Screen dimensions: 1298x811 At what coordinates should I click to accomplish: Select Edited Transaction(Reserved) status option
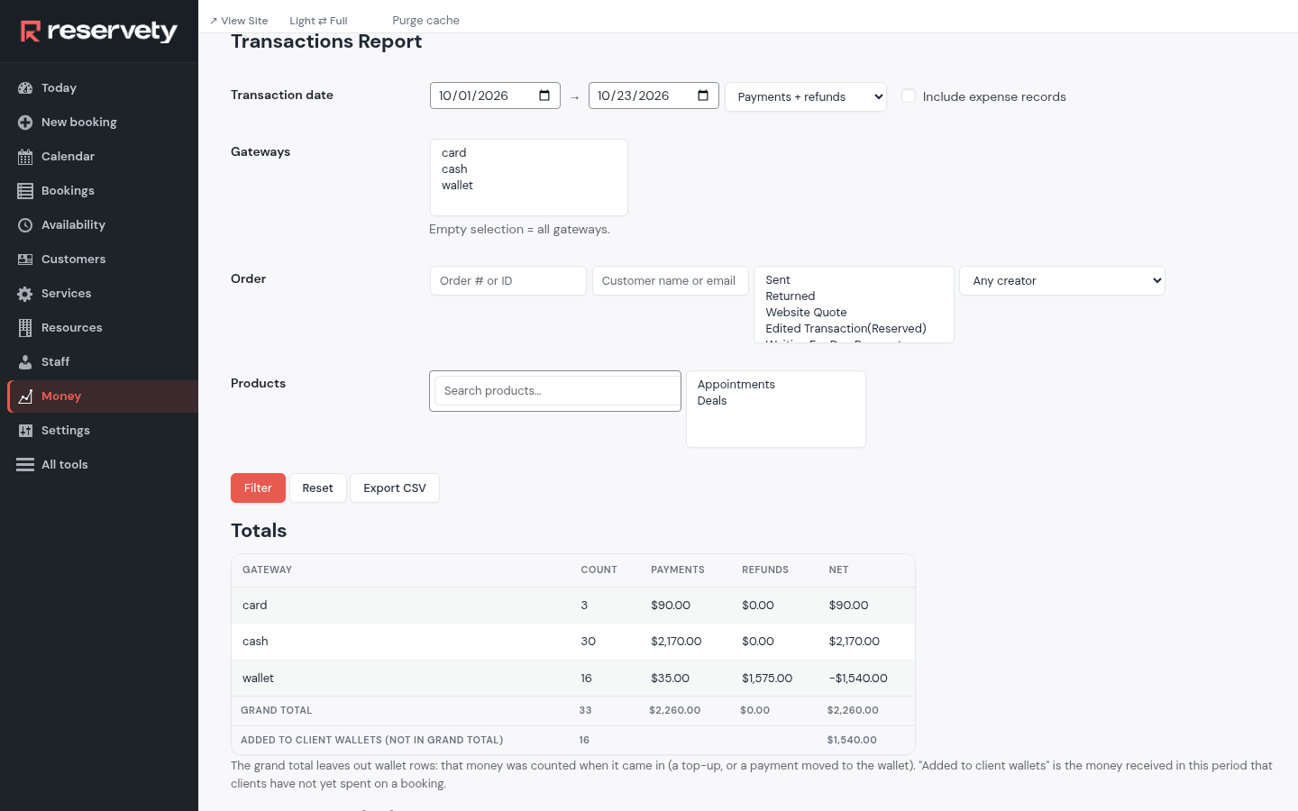coord(853,329)
